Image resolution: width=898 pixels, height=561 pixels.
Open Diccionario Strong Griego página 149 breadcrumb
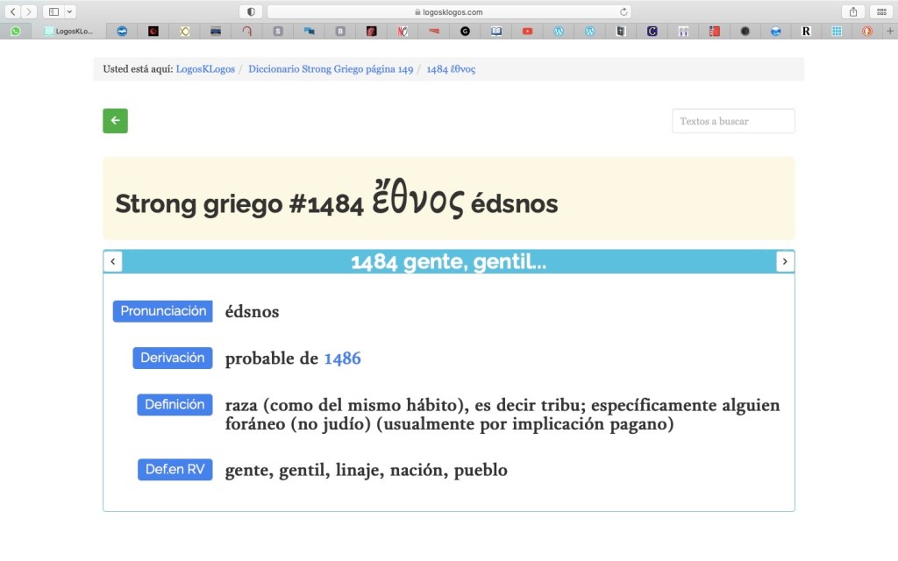[331, 69]
